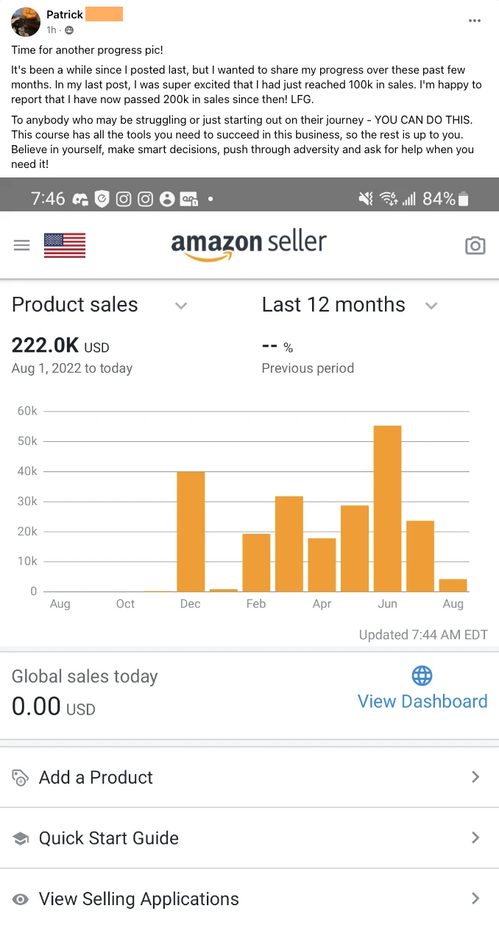This screenshot has width=499, height=928.
Task: Expand the Product sales dropdown
Action: pyautogui.click(x=181, y=306)
